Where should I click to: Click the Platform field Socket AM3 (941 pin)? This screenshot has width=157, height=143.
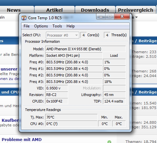74,56
